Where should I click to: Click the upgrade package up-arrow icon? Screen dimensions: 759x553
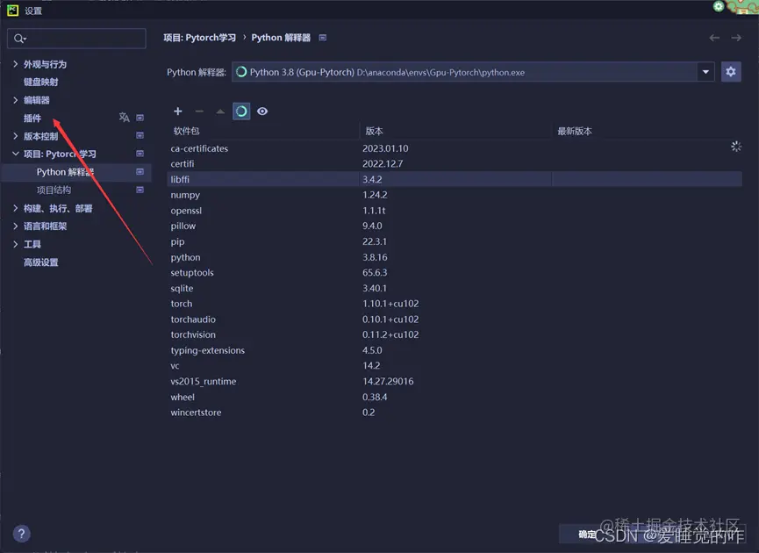(220, 111)
